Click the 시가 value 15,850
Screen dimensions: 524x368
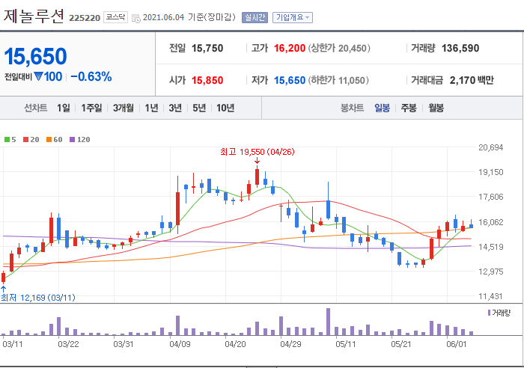(207, 81)
